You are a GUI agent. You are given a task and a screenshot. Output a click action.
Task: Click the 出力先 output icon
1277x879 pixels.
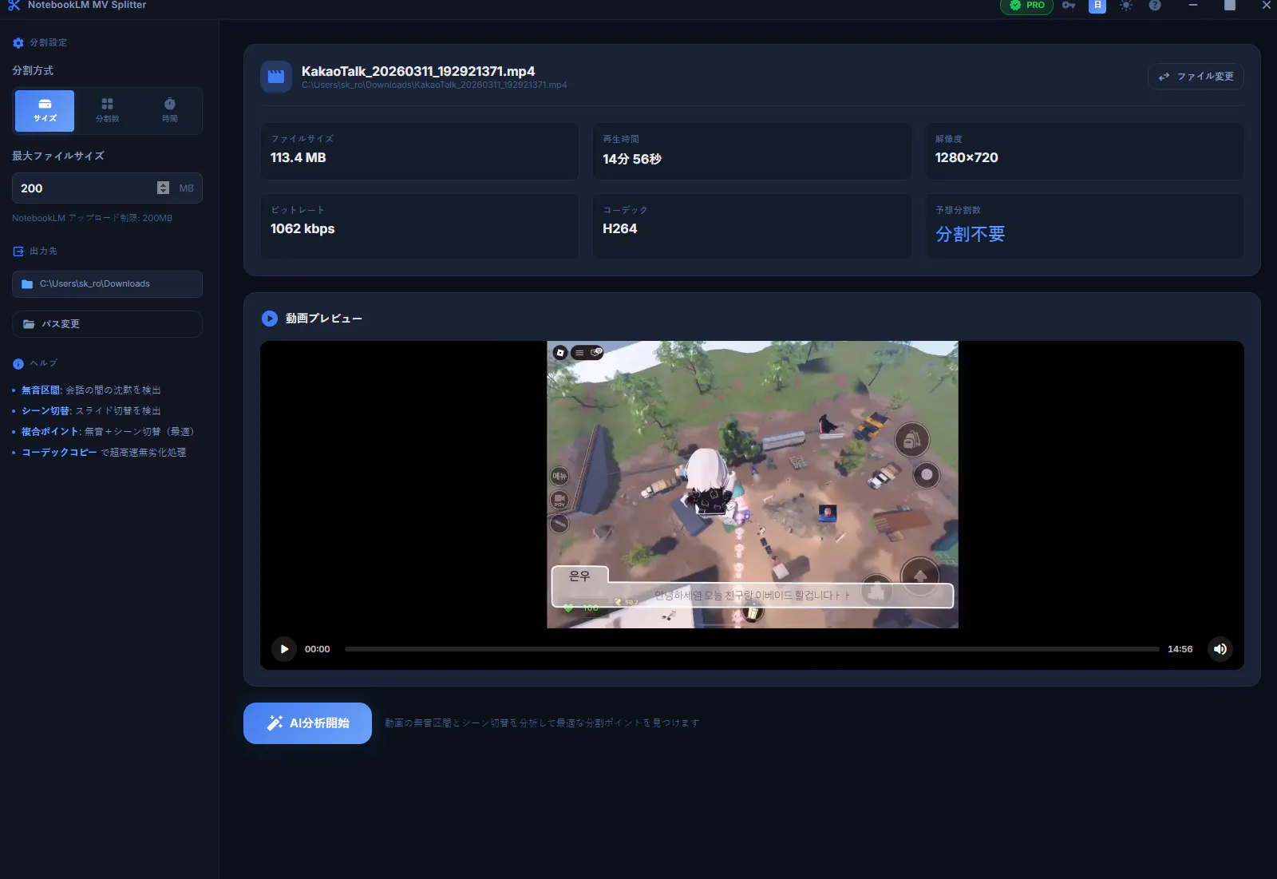click(18, 251)
